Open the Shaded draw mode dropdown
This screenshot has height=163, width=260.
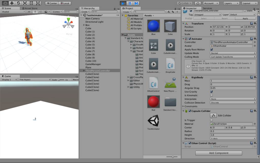click(13, 12)
